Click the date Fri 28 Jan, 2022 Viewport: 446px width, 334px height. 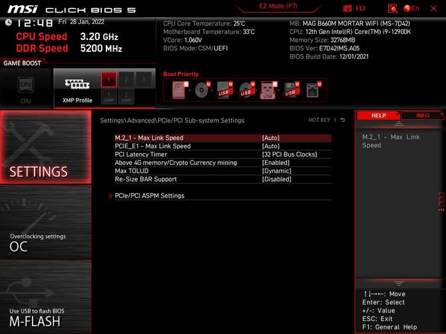click(x=81, y=22)
